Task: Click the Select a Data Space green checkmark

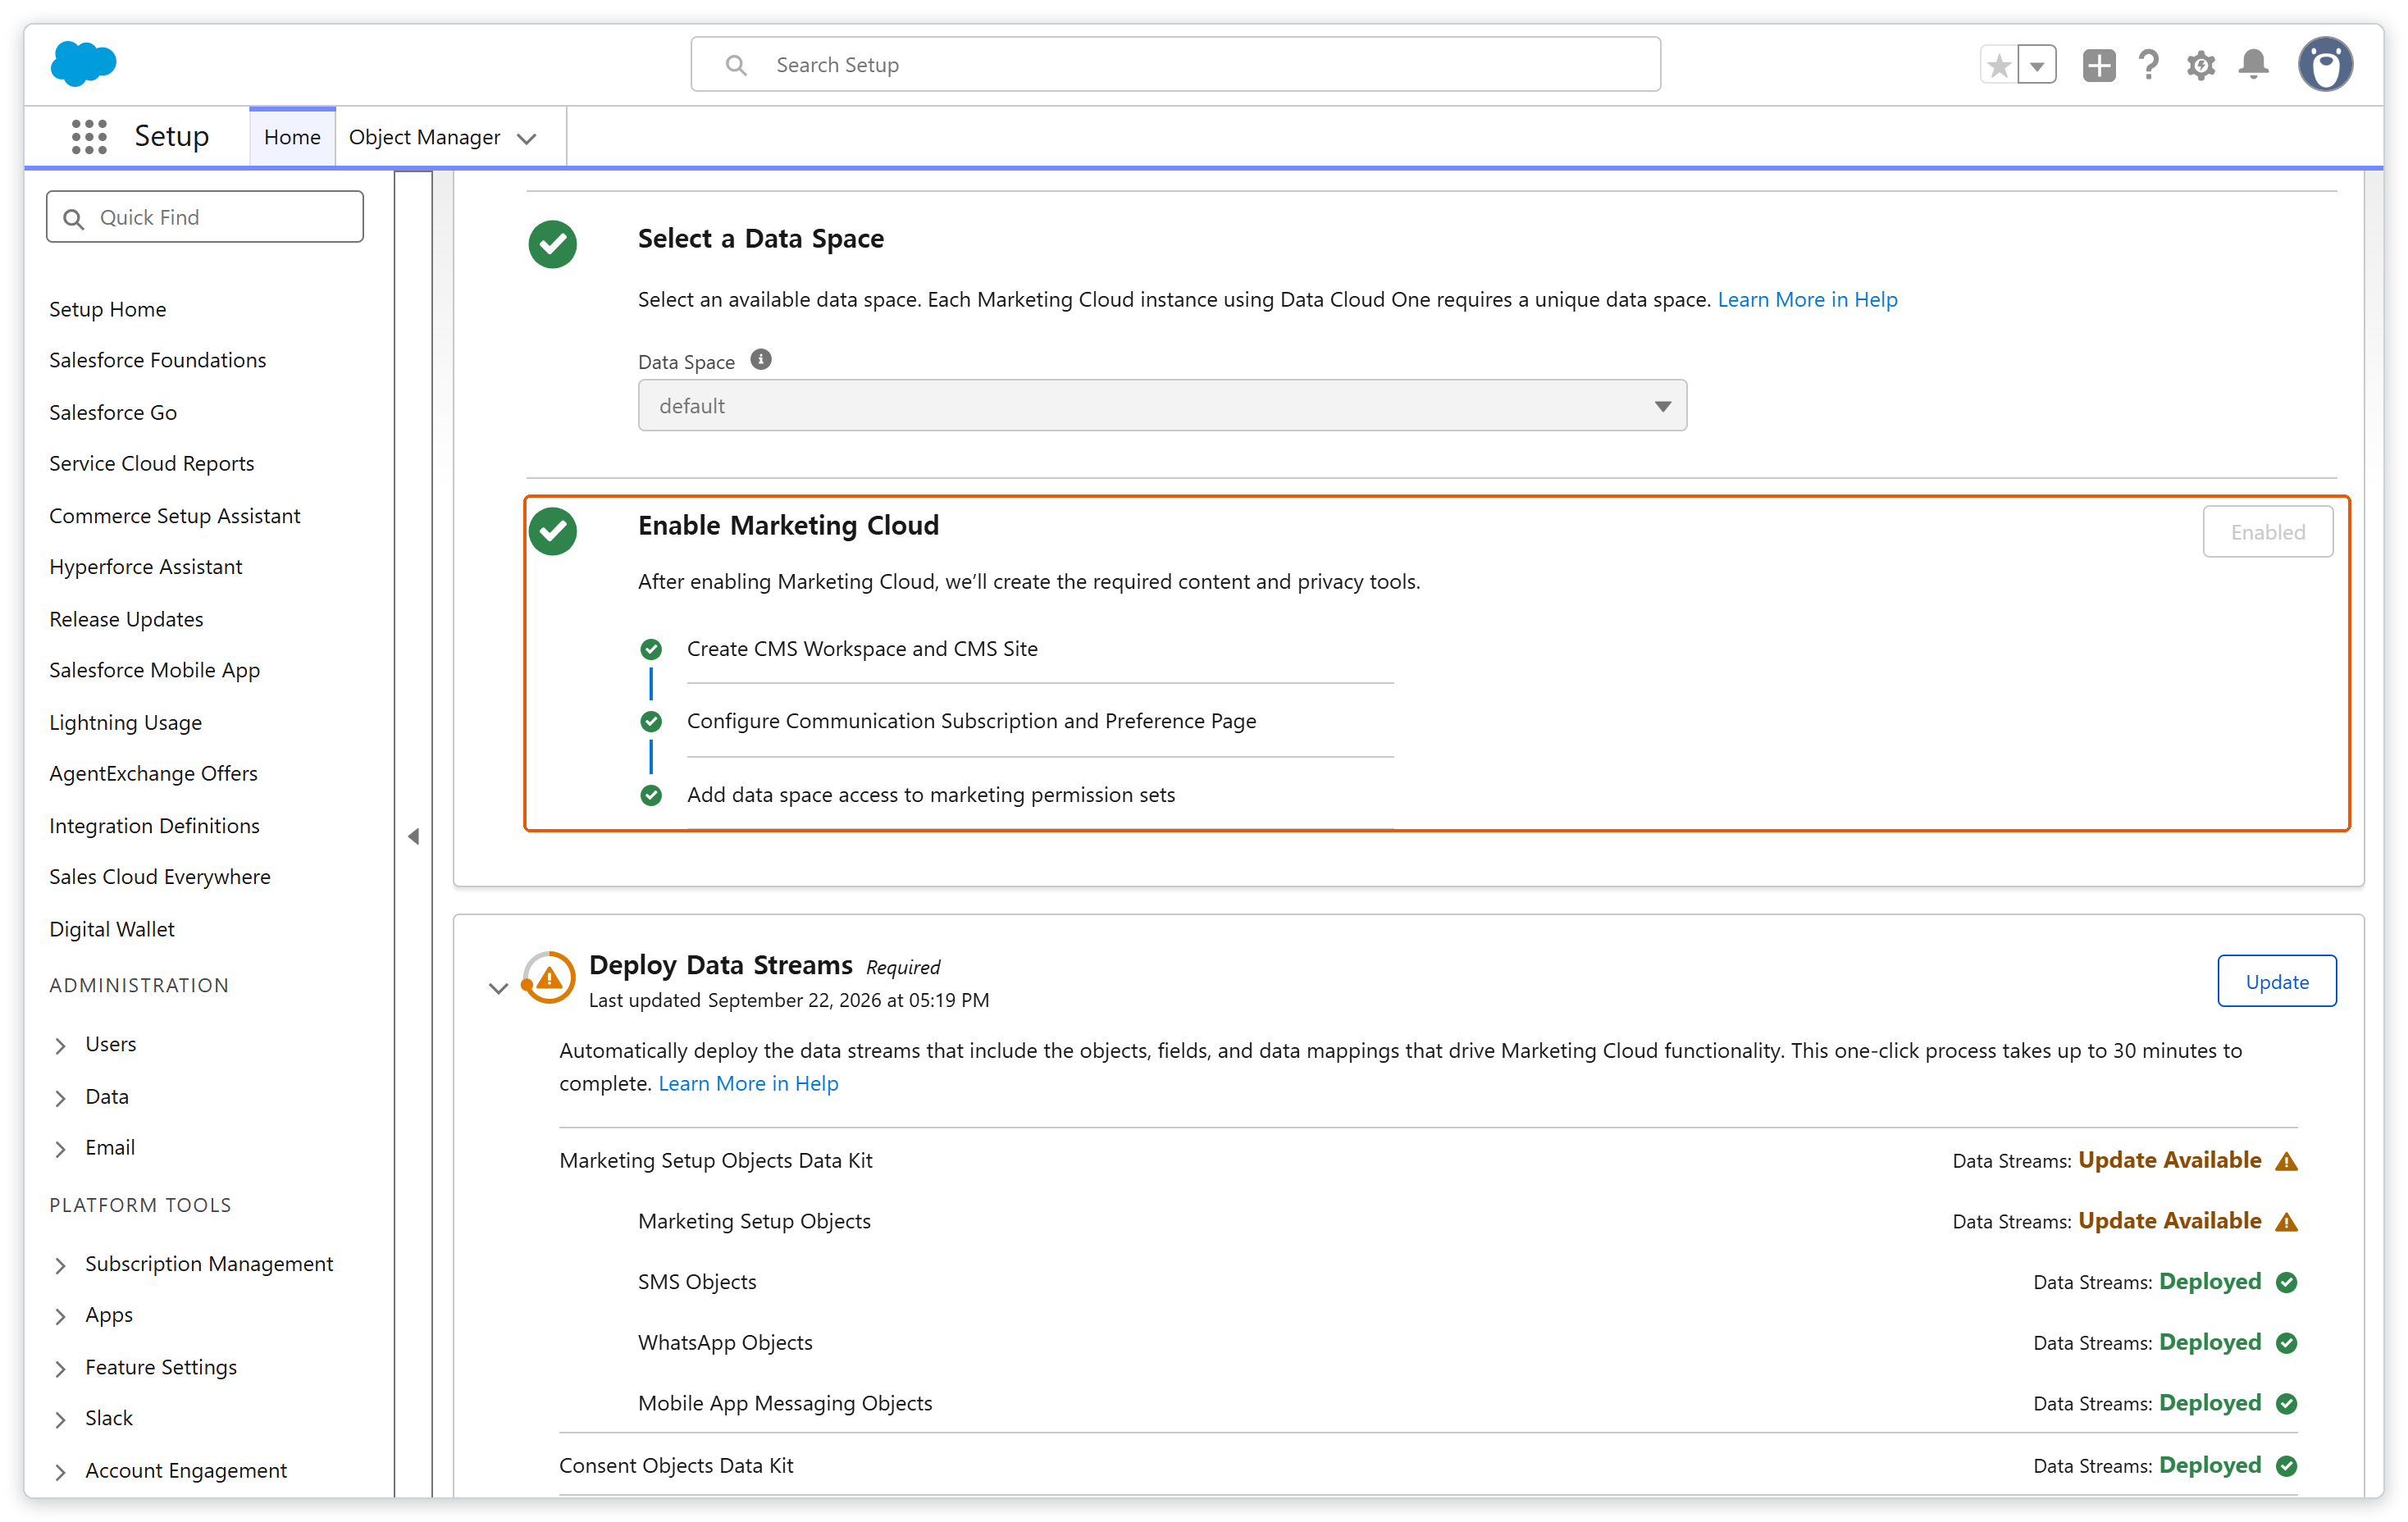Action: (x=553, y=244)
